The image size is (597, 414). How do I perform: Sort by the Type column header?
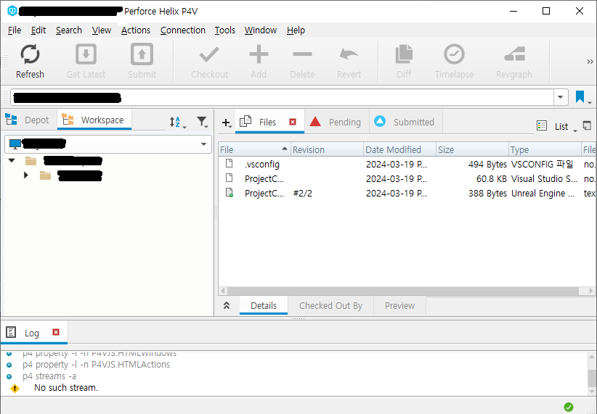545,150
